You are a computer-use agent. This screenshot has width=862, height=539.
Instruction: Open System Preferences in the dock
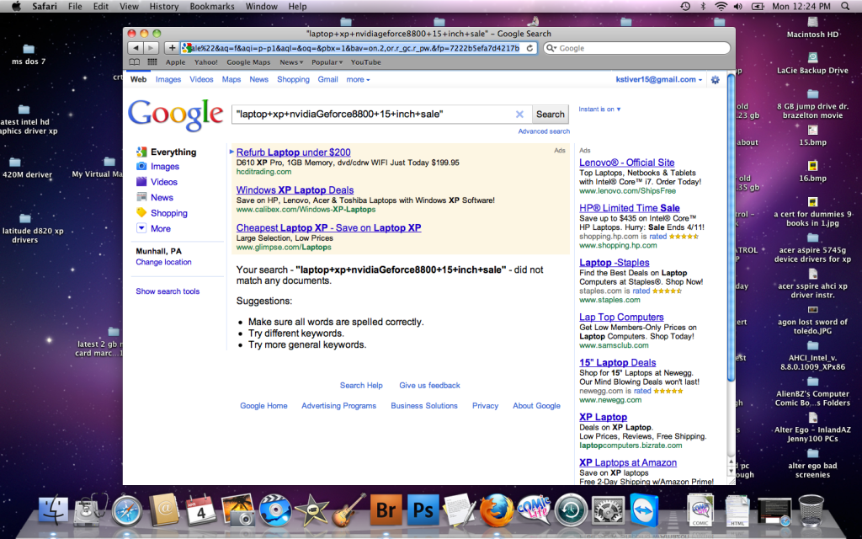pyautogui.click(x=608, y=510)
